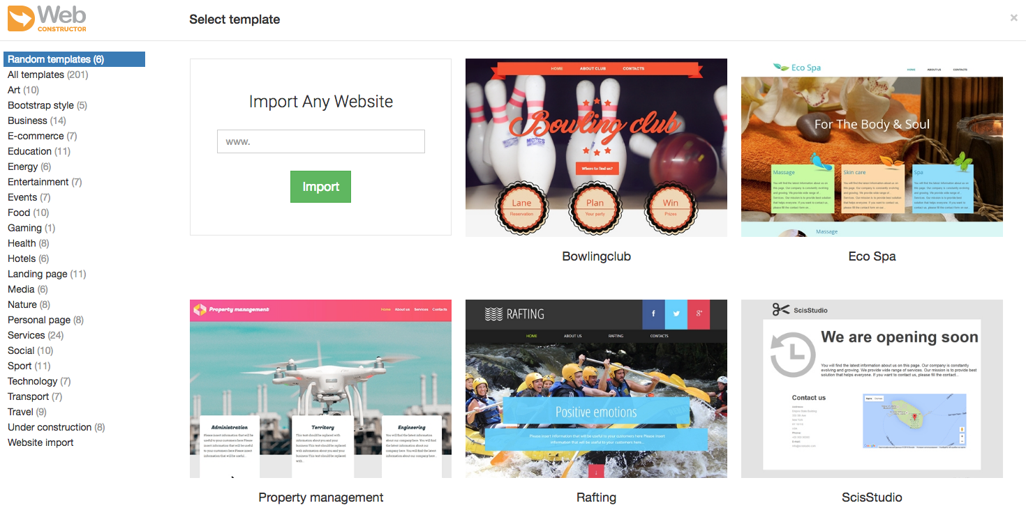Click the red down arrow in Rafting preview
The width and height of the screenshot is (1026, 517).
[596, 471]
